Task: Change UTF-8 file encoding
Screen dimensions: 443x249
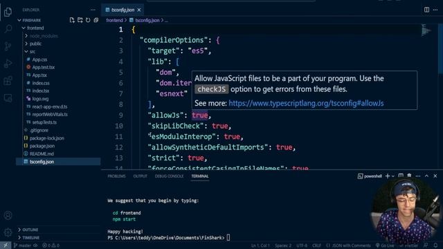Action: (302, 246)
